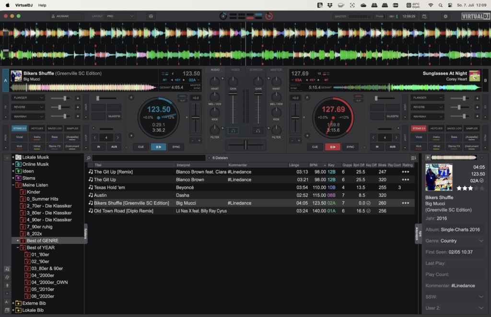491x317 pixels.
Task: Open the REVERB effect dropdown on deck A
Action: point(28,107)
